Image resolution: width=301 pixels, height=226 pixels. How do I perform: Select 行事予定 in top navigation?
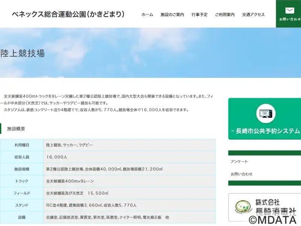(199, 15)
